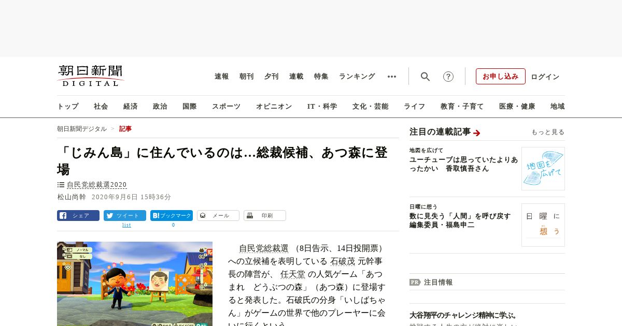Image resolution: width=622 pixels, height=326 pixels.
Task: Go to the 文化・芸能 section
Action: (371, 107)
